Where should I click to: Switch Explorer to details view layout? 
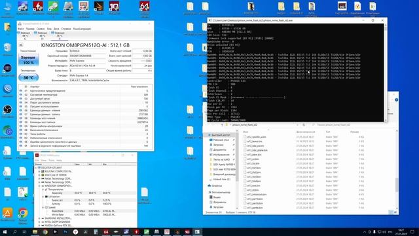[391, 212]
